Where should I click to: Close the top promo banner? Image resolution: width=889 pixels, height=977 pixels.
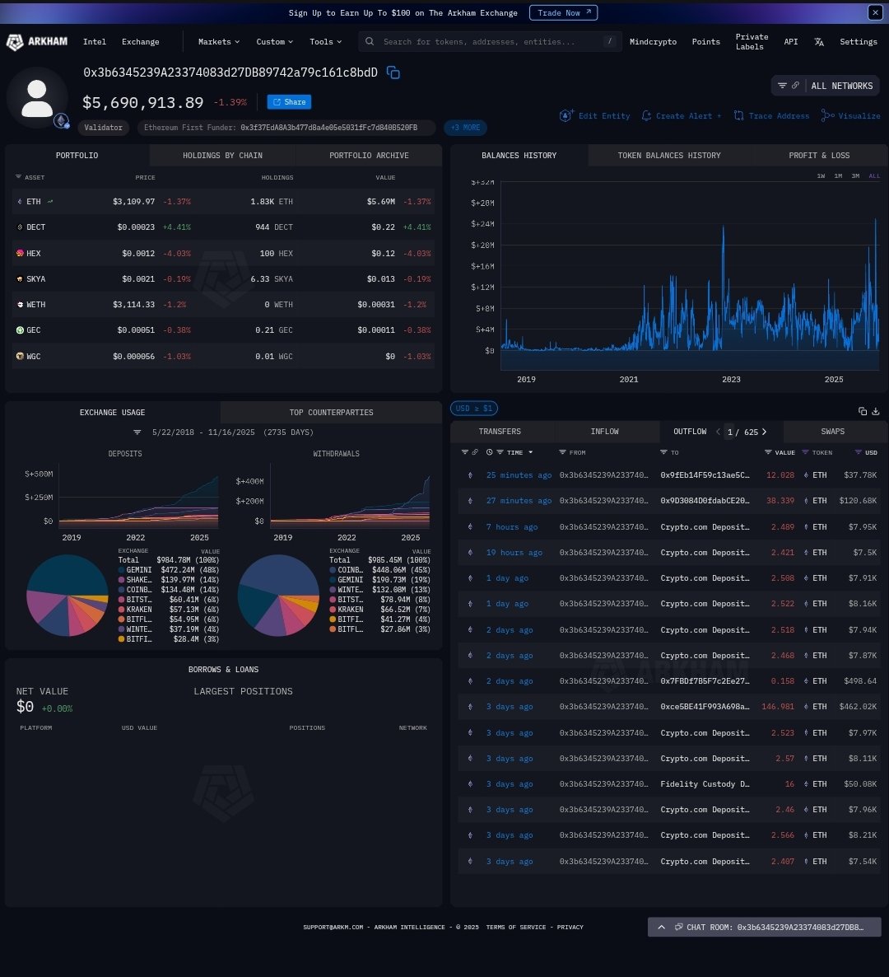pyautogui.click(x=875, y=12)
